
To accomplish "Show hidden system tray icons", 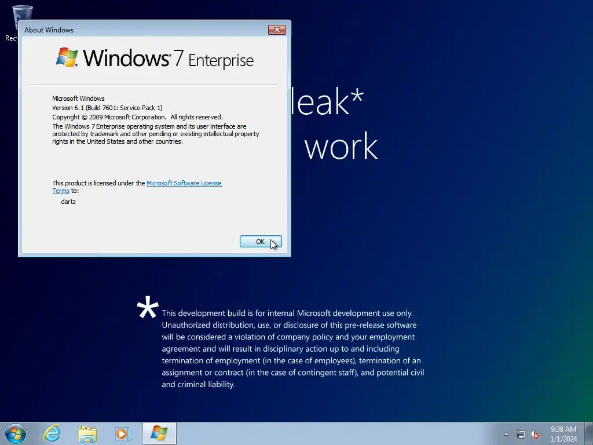I will pyautogui.click(x=506, y=434).
